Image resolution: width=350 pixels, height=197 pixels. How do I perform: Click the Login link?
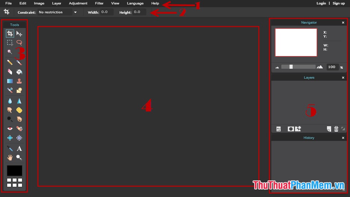coord(321,3)
